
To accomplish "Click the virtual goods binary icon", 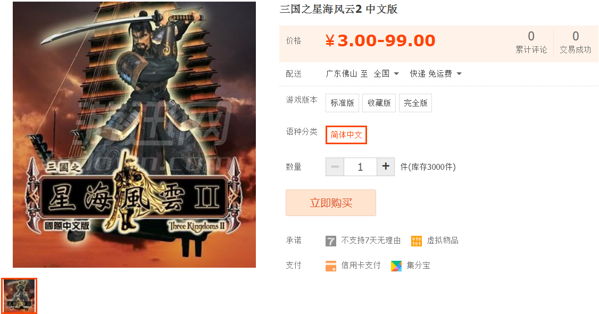I will [417, 241].
